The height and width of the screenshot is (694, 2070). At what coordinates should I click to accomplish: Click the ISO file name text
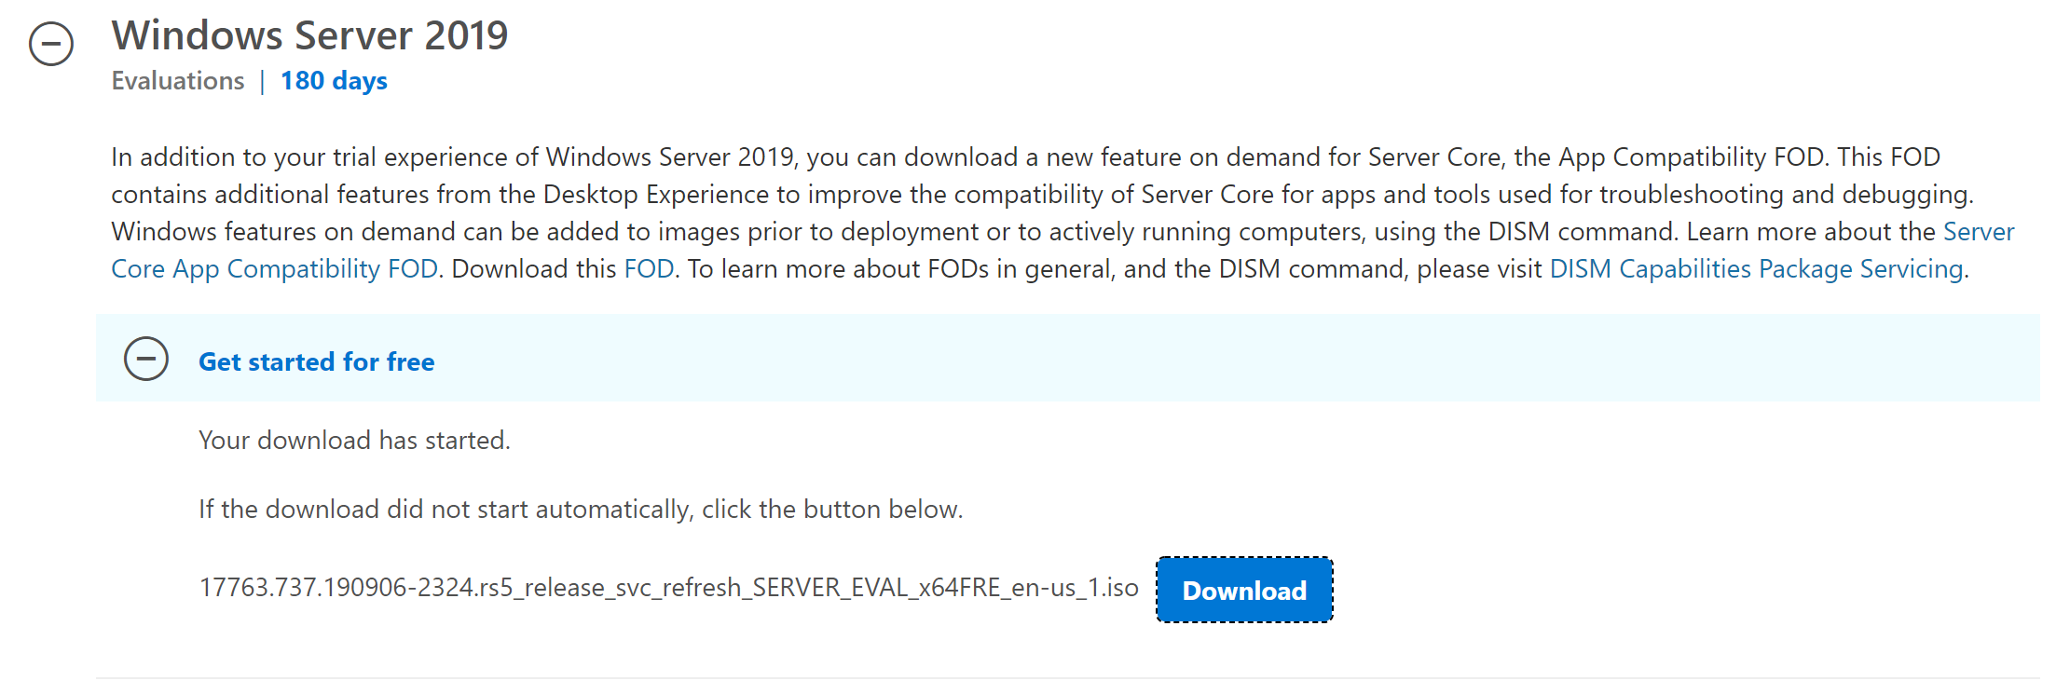pos(668,588)
